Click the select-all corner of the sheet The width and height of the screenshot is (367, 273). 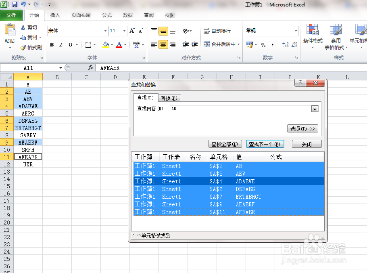[7, 77]
